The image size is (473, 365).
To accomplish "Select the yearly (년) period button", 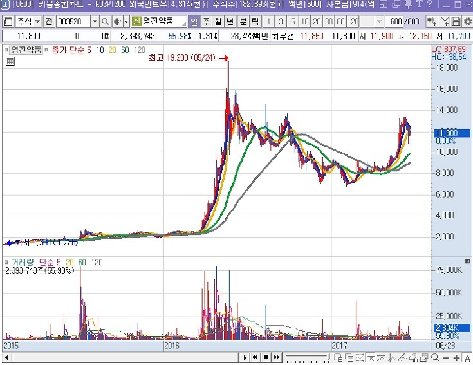I will (x=230, y=21).
